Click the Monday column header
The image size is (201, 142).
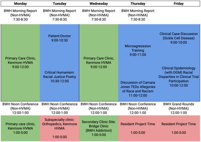pos(20,4)
